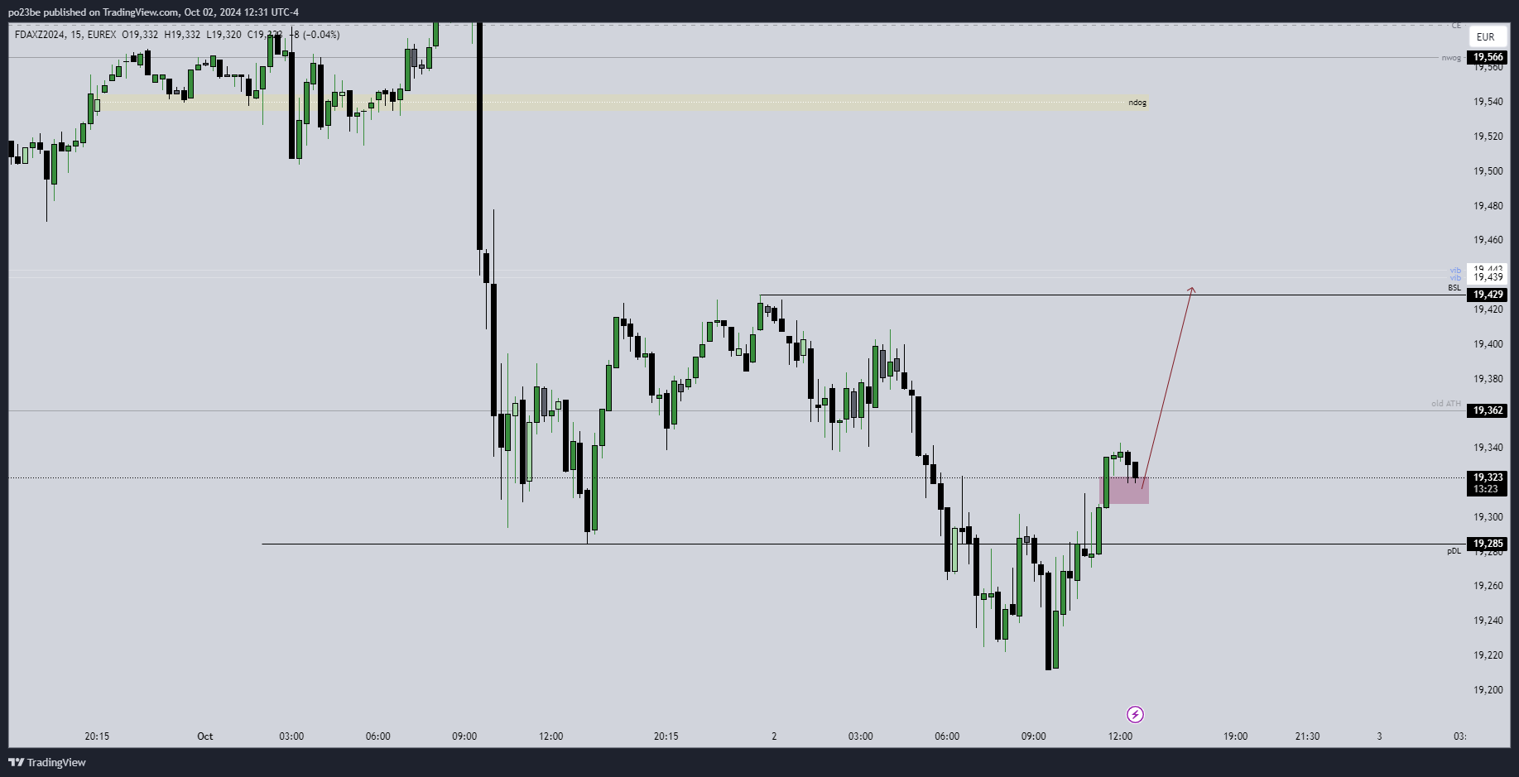This screenshot has width=1519, height=777.
Task: Open the EUR currency selector
Action: (1485, 36)
